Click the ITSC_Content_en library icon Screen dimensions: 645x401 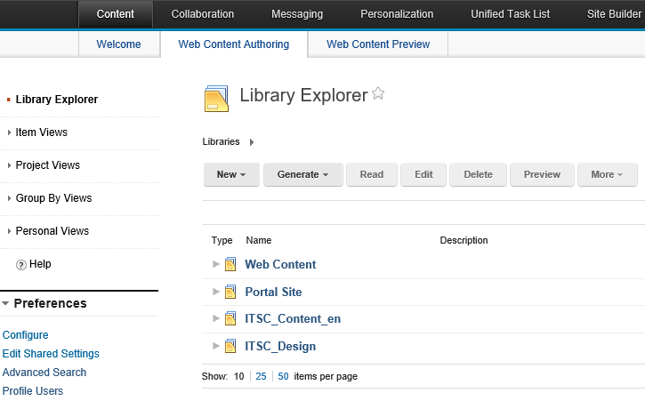[x=230, y=318]
